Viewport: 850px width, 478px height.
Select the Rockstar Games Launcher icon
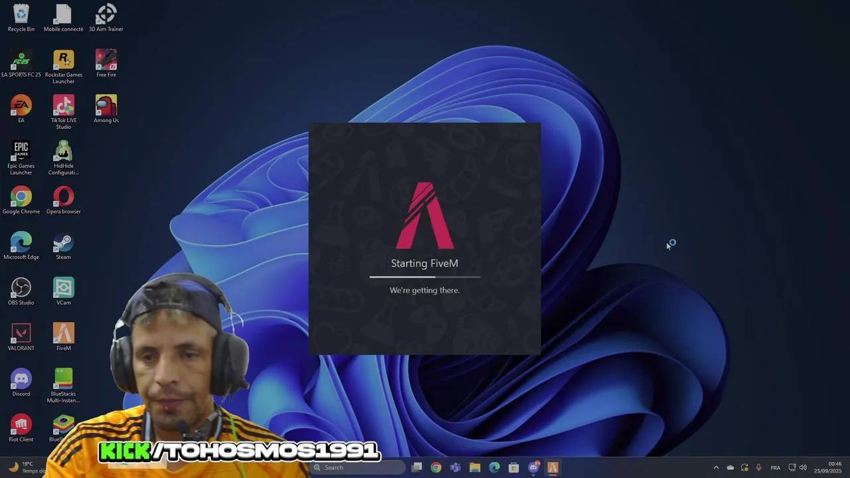[x=63, y=67]
